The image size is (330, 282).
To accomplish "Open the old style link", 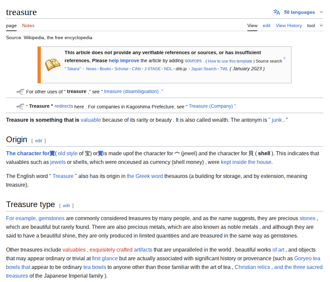I will coord(68,154).
